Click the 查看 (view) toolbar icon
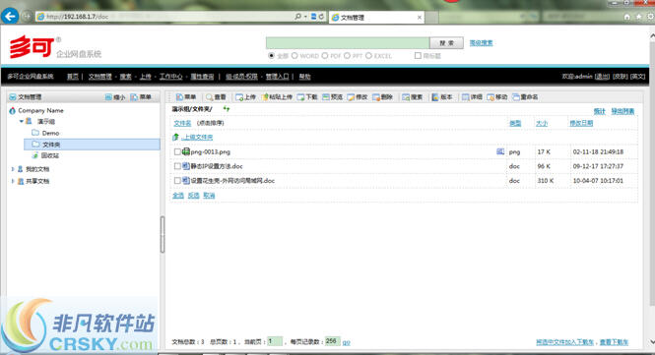Screen dimensions: 655x355 [x=209, y=97]
